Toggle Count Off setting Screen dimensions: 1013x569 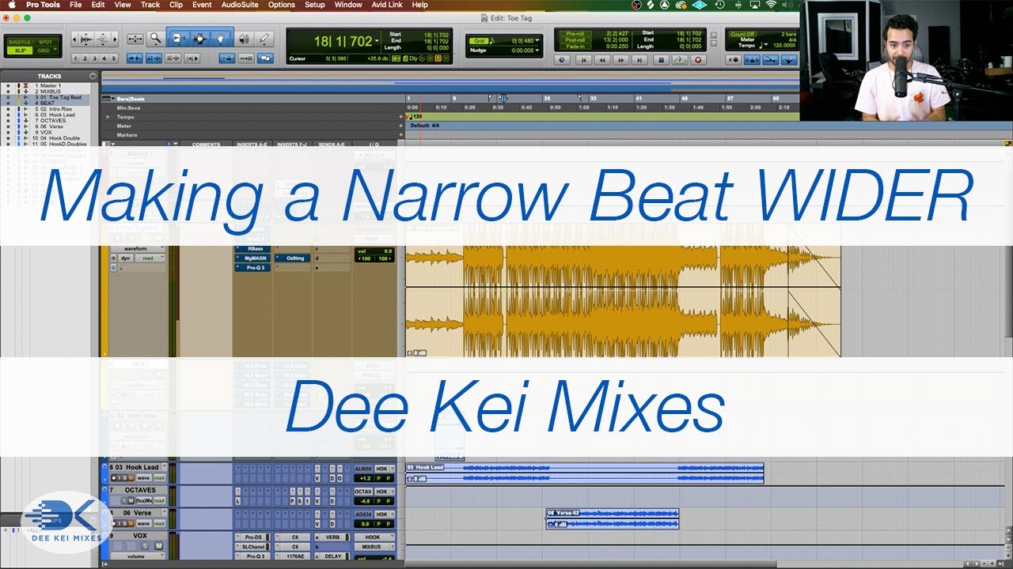(742, 34)
